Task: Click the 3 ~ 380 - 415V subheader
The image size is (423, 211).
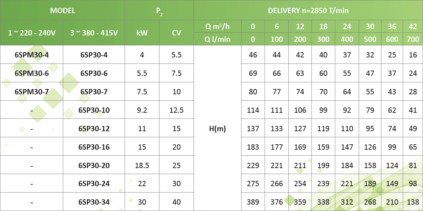Action: pos(94,33)
